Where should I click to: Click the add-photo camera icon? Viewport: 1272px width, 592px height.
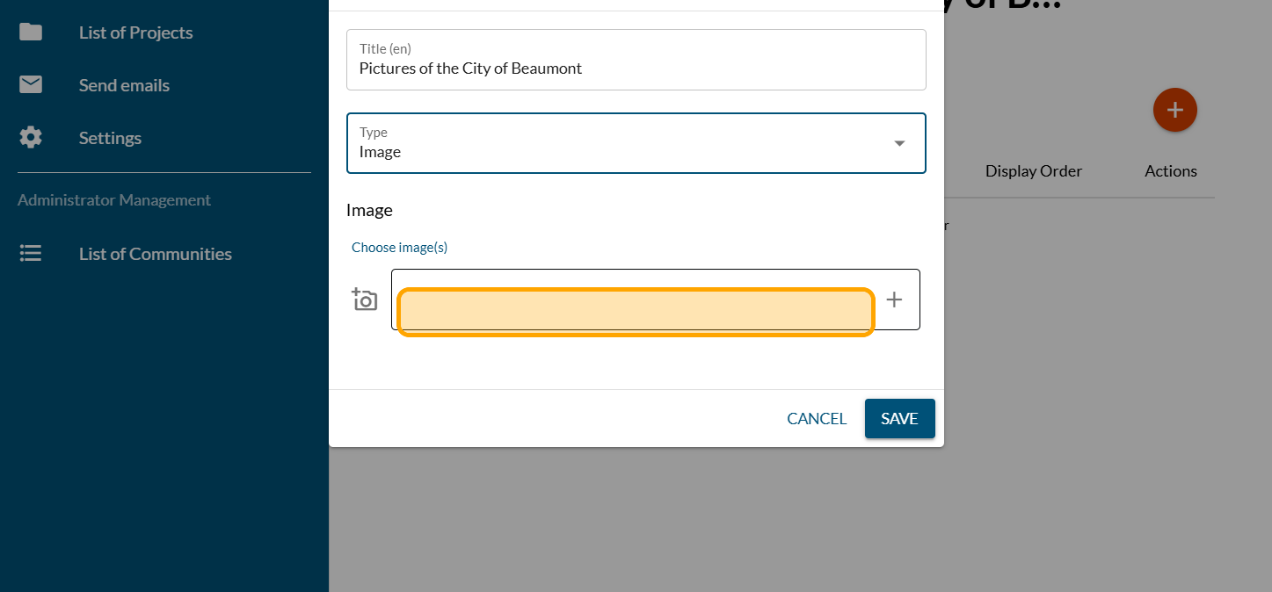pyautogui.click(x=365, y=300)
